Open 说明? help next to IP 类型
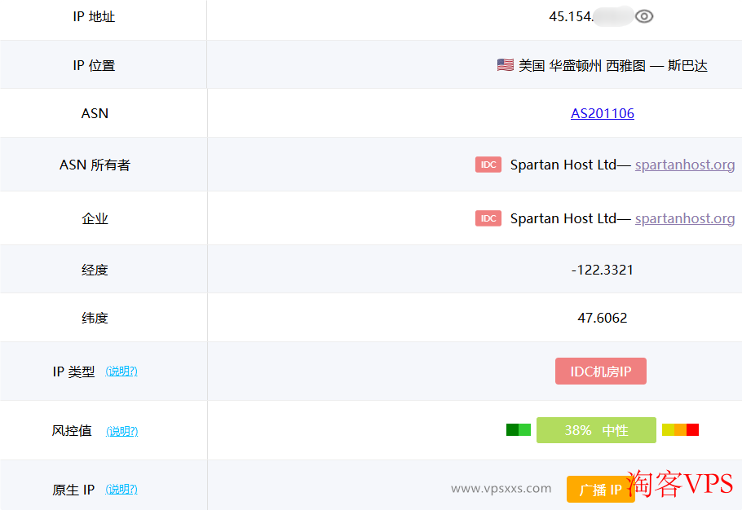 pos(121,372)
